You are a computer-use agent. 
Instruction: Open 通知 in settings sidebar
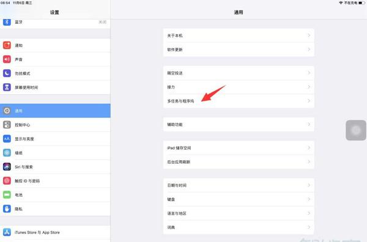pos(55,45)
